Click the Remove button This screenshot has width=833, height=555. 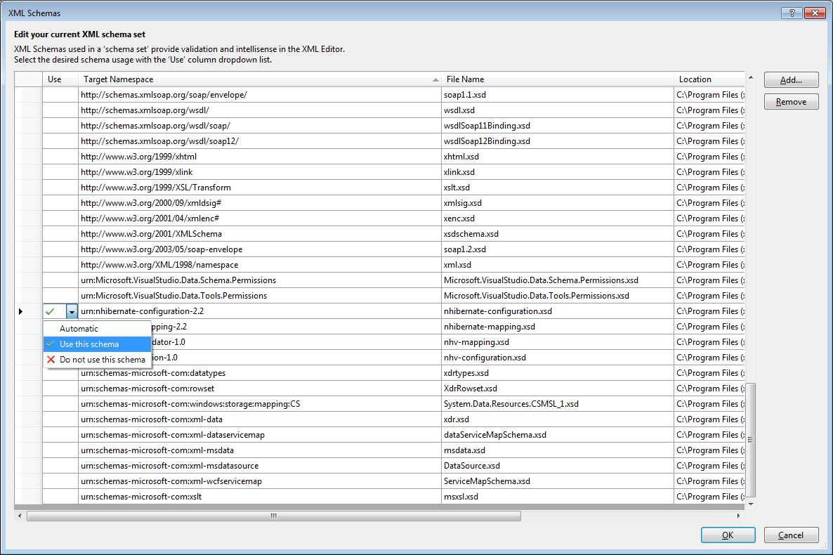791,101
